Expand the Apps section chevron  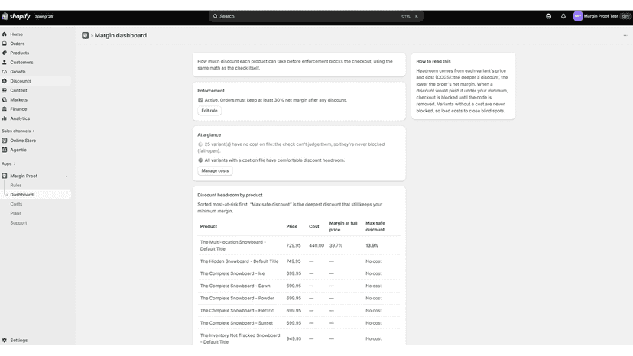coord(15,164)
